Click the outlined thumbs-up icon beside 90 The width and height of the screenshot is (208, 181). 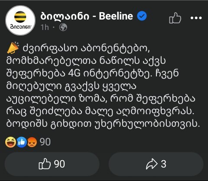click(x=45, y=164)
